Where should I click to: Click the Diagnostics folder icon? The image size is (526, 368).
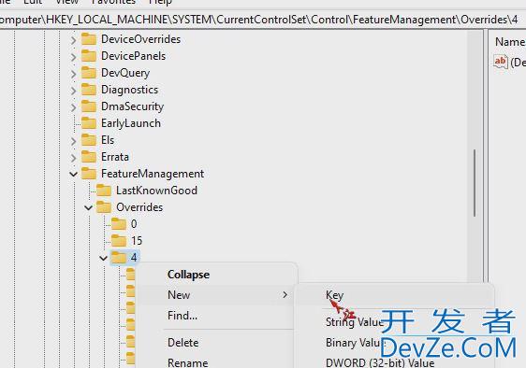point(89,90)
